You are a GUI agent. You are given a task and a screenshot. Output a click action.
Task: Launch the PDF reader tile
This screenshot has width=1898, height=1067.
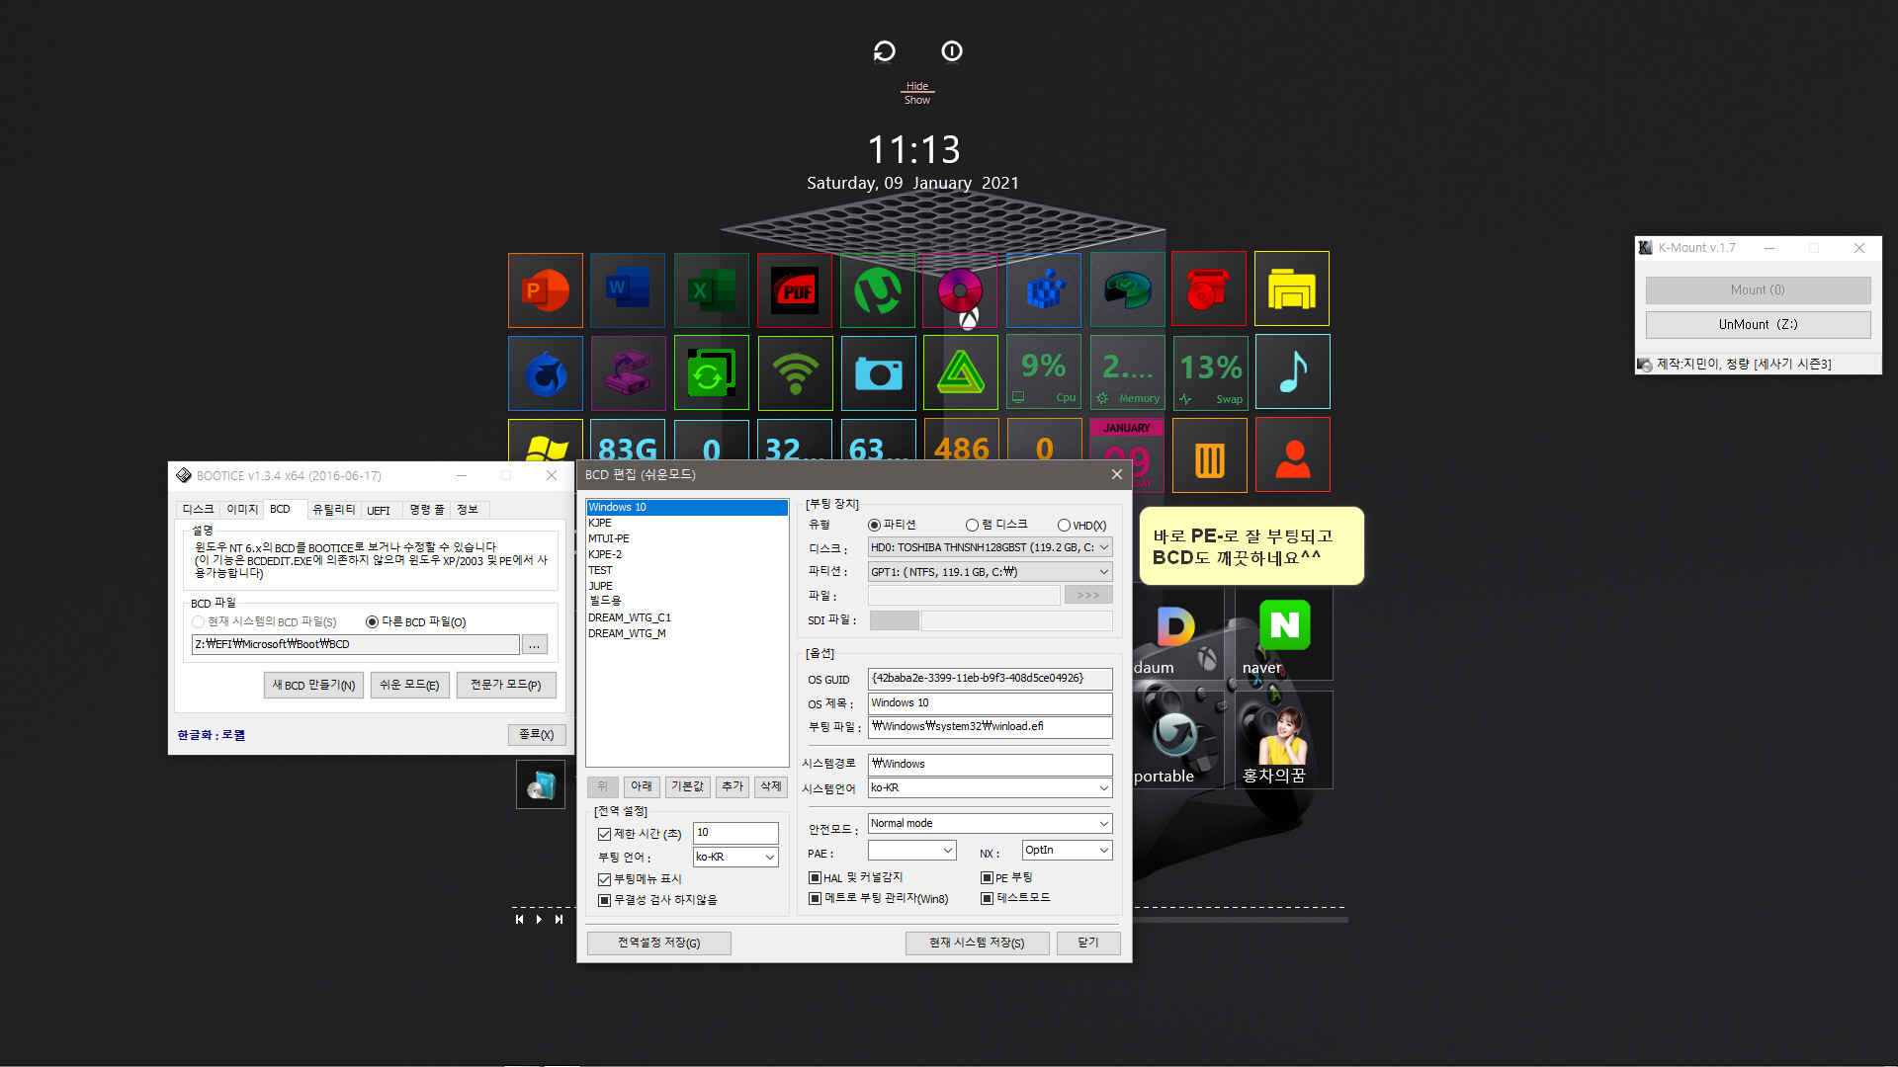(x=795, y=289)
